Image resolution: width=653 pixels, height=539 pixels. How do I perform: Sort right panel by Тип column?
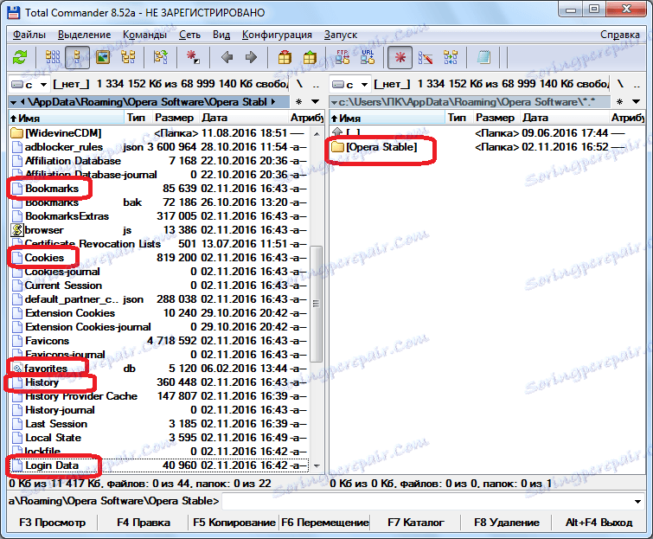click(x=458, y=118)
